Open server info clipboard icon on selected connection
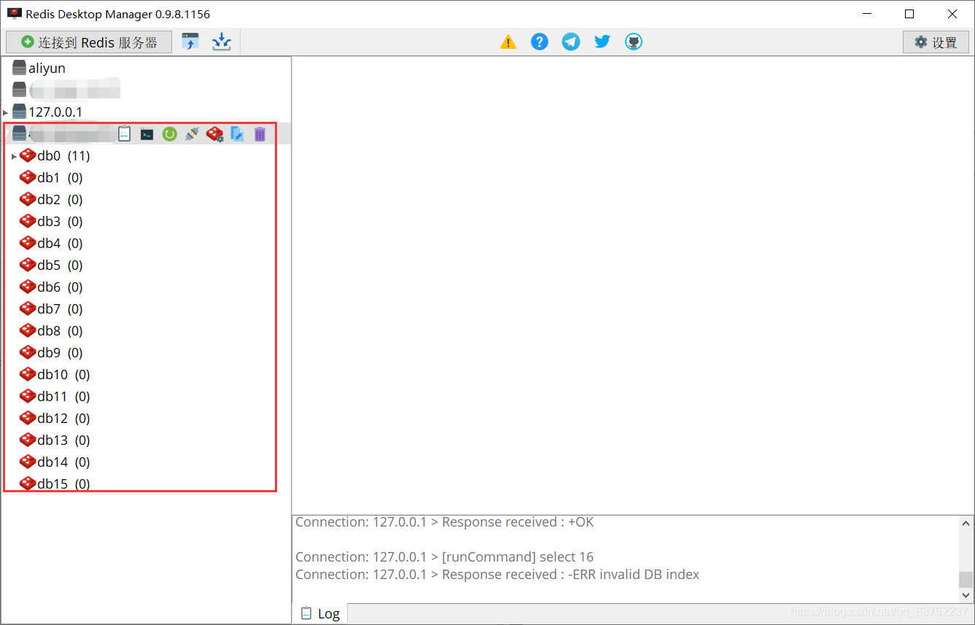The width and height of the screenshot is (975, 625). tap(125, 134)
